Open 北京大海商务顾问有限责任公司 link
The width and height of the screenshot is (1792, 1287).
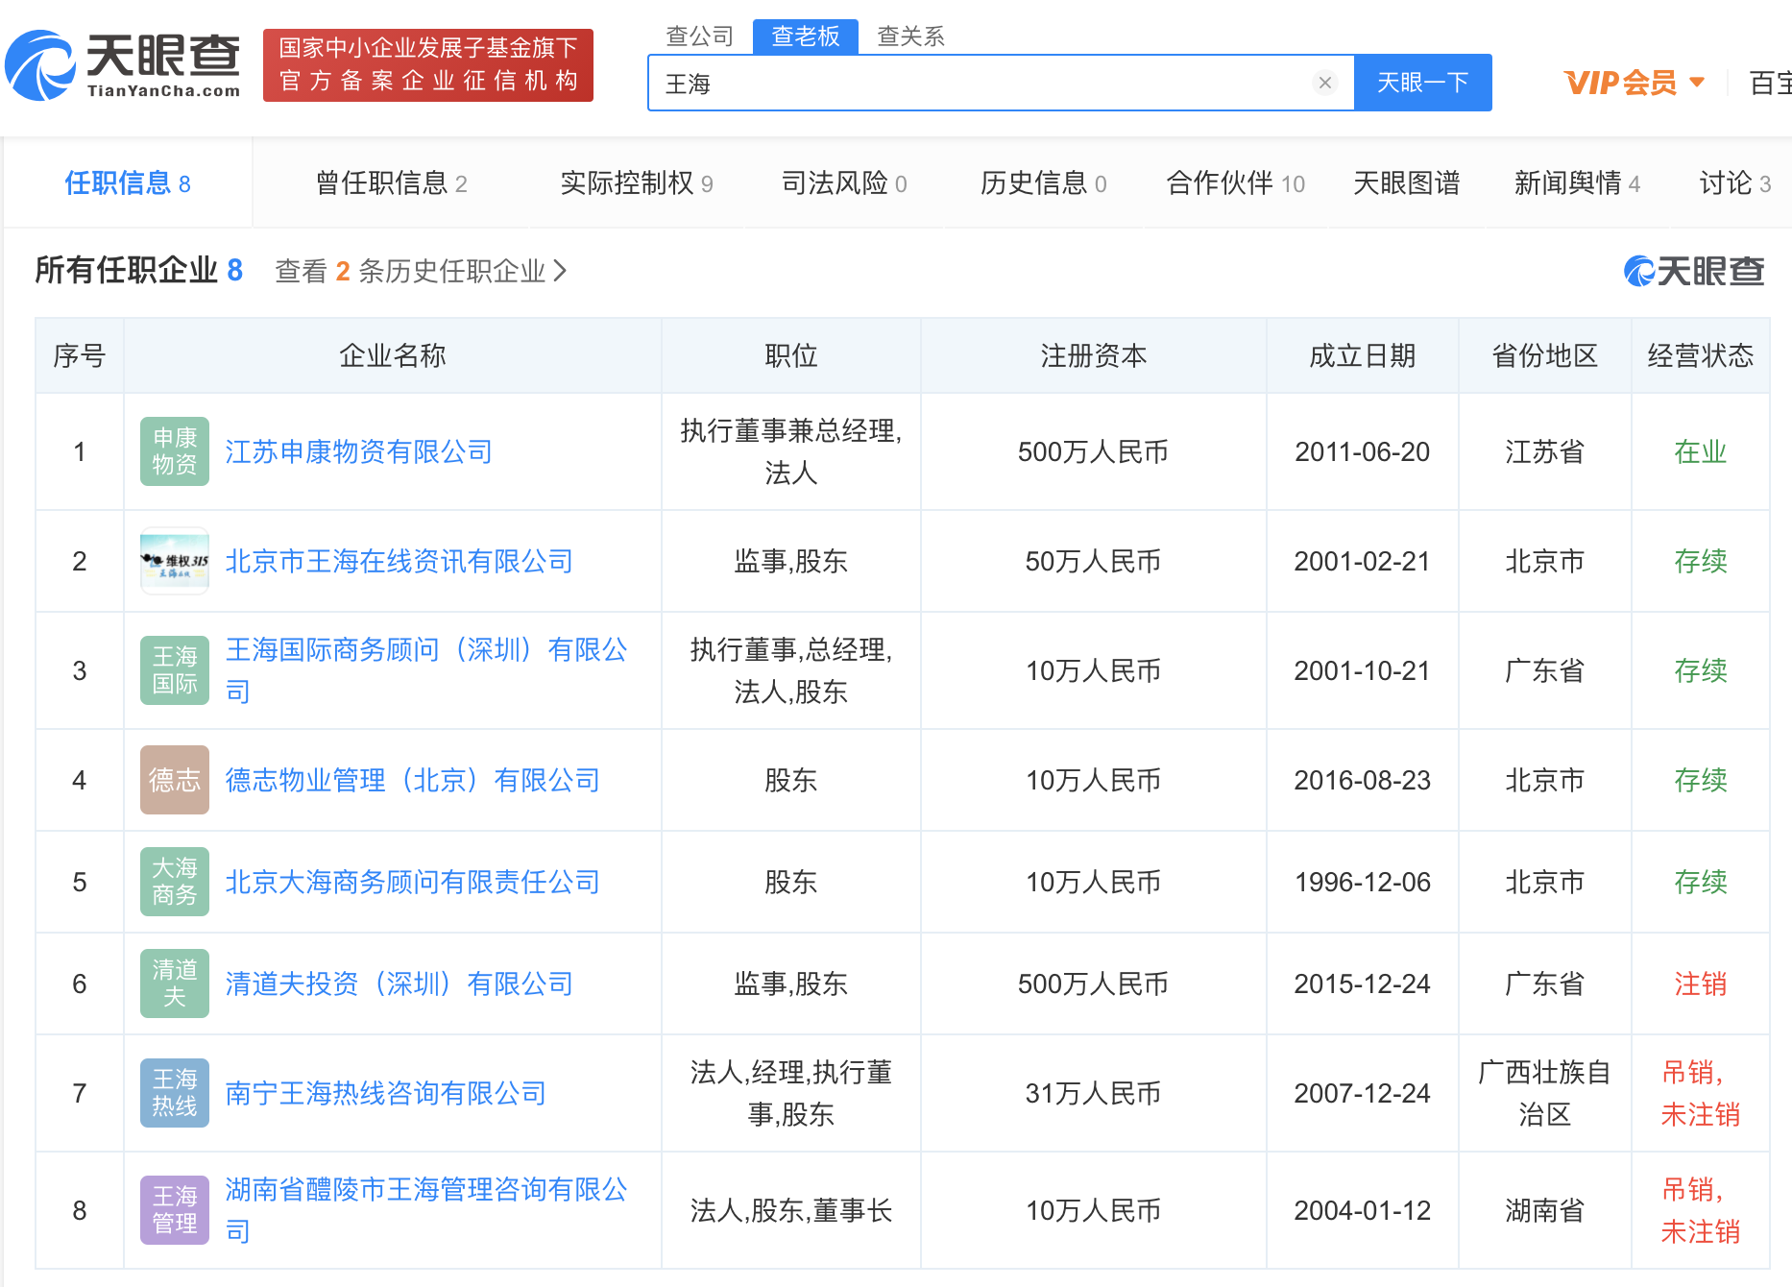(413, 882)
